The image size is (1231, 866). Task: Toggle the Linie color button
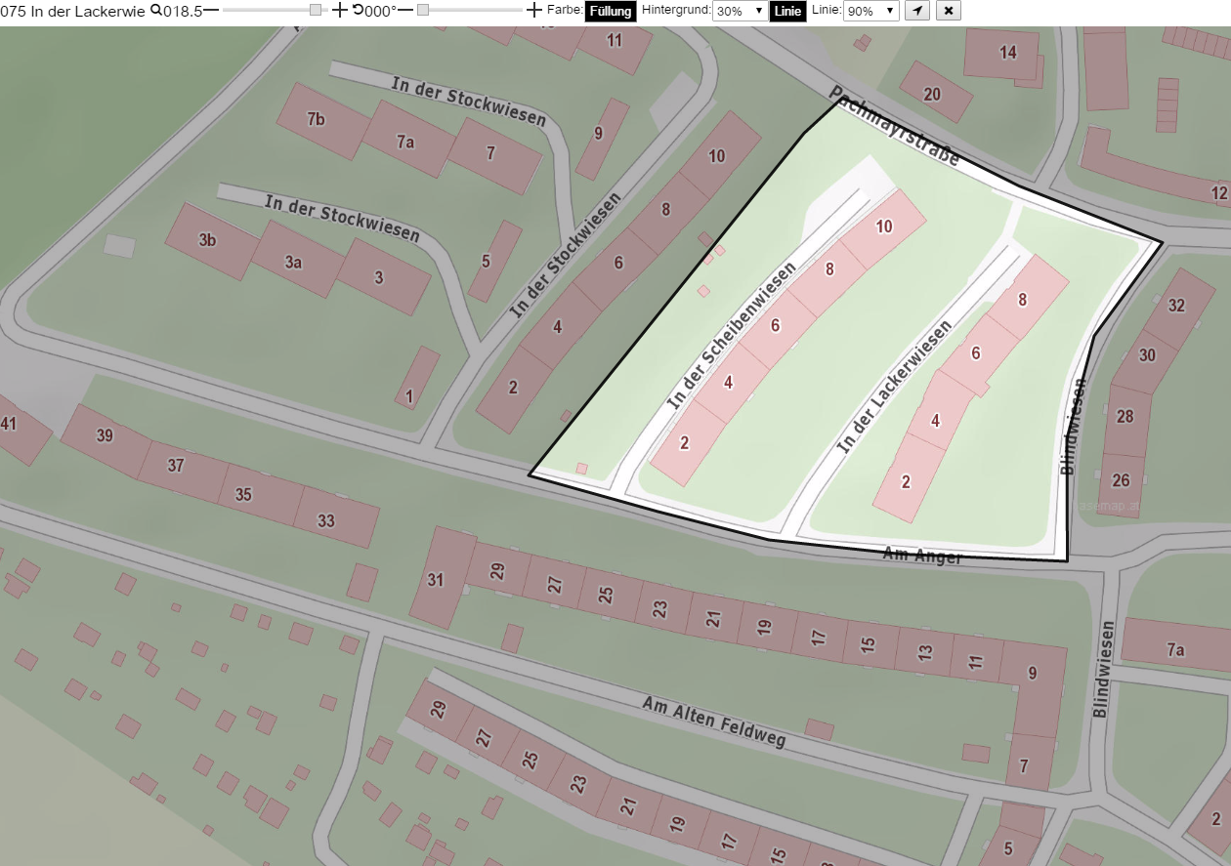[x=787, y=11]
